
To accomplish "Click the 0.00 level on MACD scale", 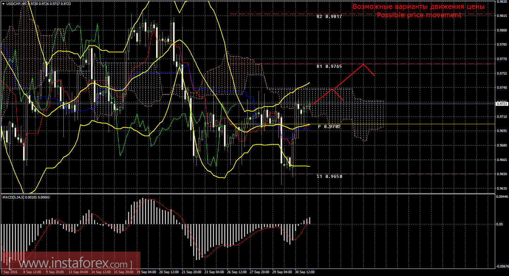I will [x=499, y=224].
